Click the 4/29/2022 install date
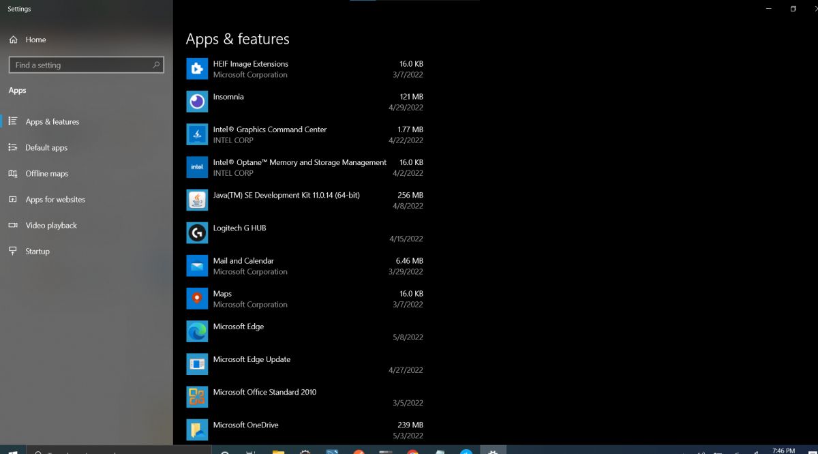 (x=406, y=108)
